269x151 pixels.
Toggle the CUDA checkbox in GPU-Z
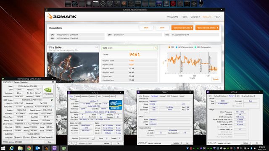pos(24,137)
